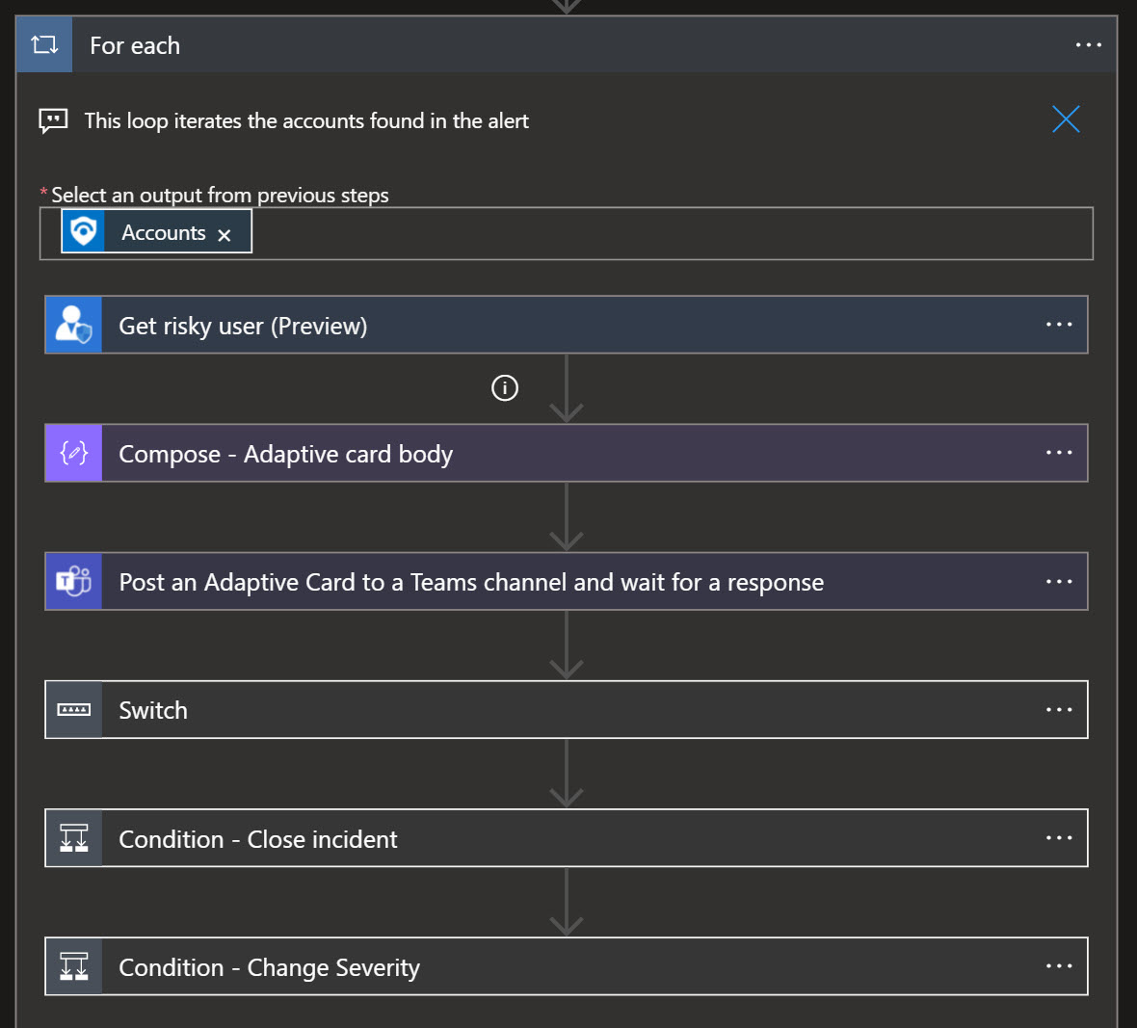Open the Switch step ellipsis menu
Screen dimensions: 1137x1028
click(1059, 710)
